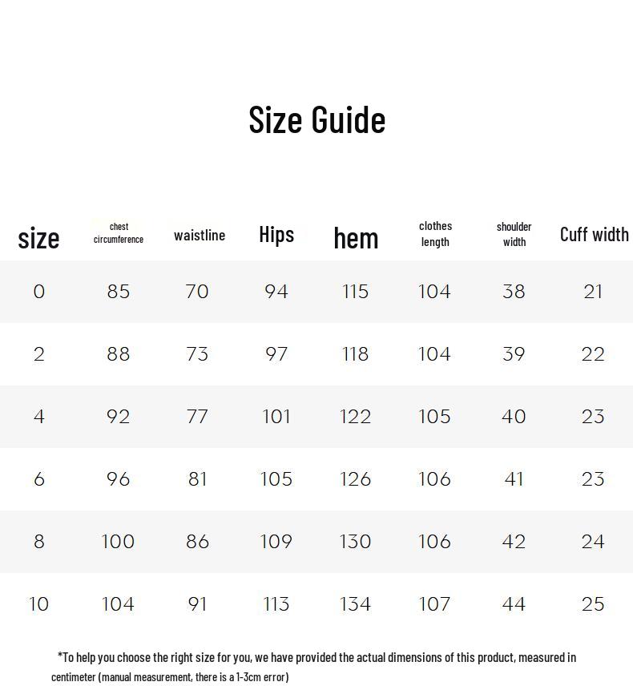The image size is (633, 686).
Task: Click hem value 126 for size 6
Action: 355,479
